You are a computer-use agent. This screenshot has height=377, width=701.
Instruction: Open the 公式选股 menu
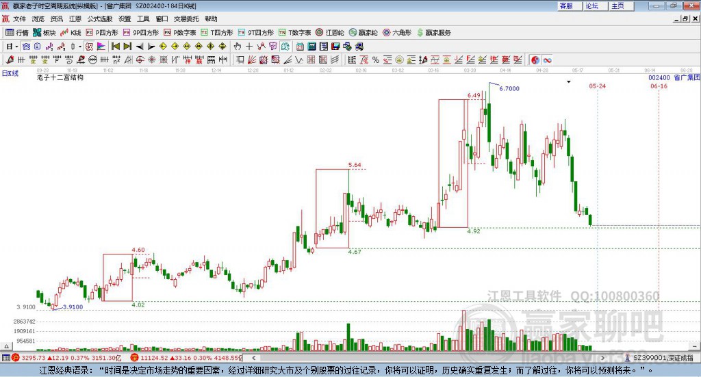[100, 18]
